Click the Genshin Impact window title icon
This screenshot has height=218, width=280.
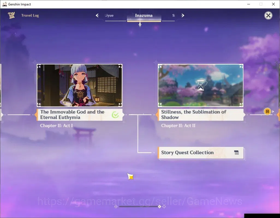pyautogui.click(x=4, y=4)
